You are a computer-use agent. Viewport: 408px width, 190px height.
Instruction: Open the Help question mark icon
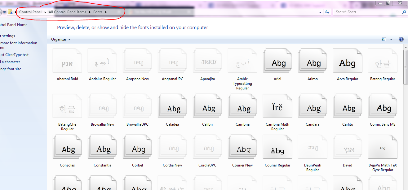coord(401,39)
